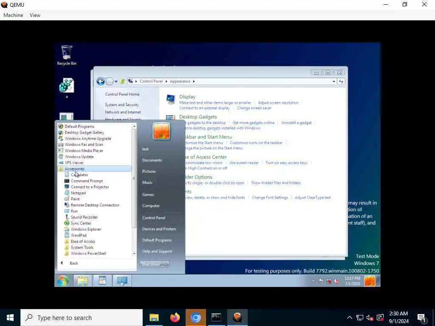Open the Change screen saver link
435x326 pixels.
click(x=254, y=108)
